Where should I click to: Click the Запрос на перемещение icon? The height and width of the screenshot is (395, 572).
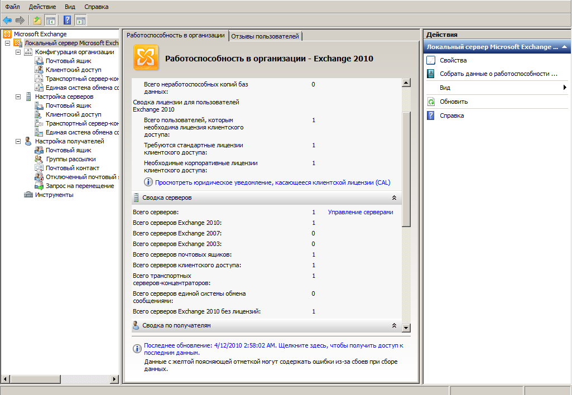point(39,186)
